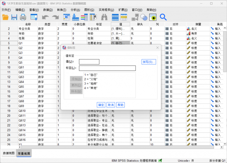Open the 分析(A) menu
This screenshot has height=163, width=227.
(75, 10)
